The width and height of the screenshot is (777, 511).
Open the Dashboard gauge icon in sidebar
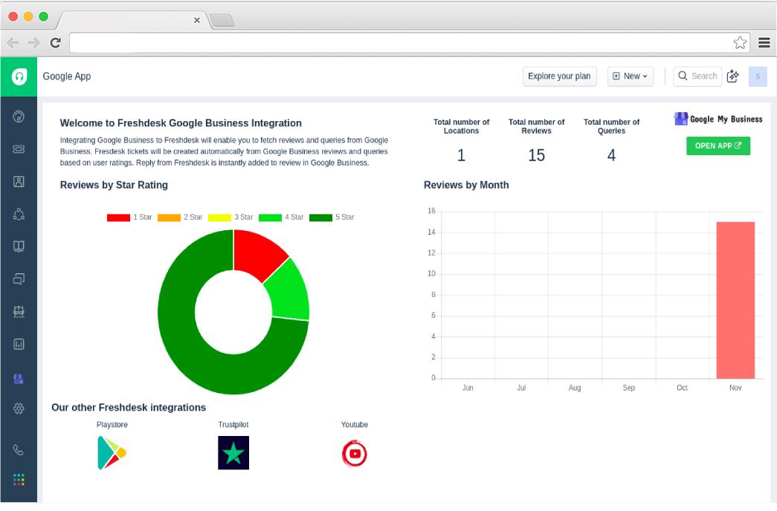point(19,117)
